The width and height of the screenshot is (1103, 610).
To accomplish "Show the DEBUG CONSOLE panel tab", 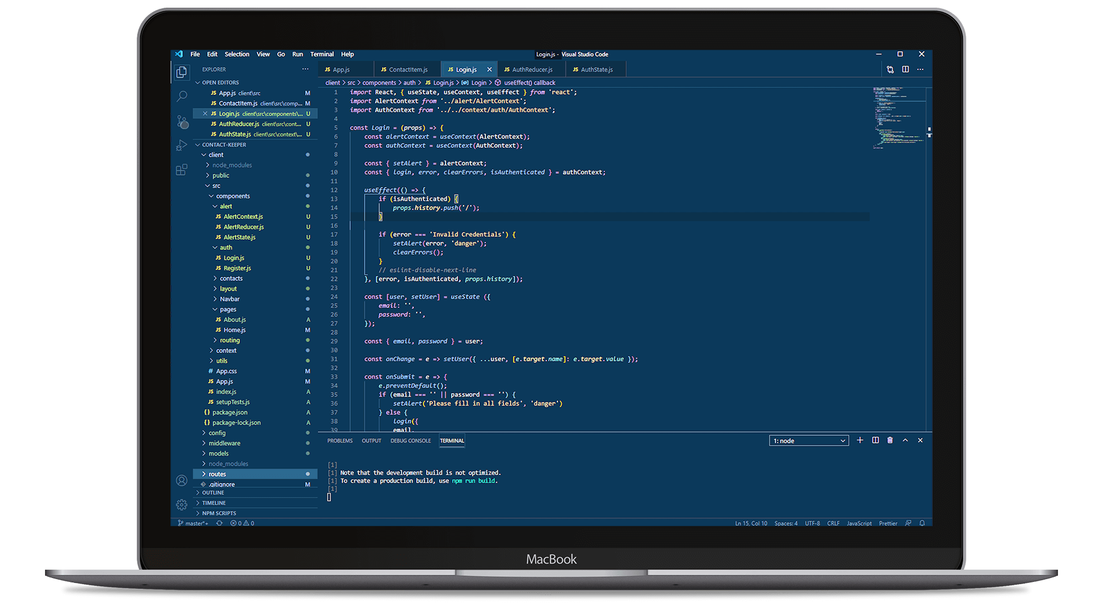I will [x=410, y=441].
